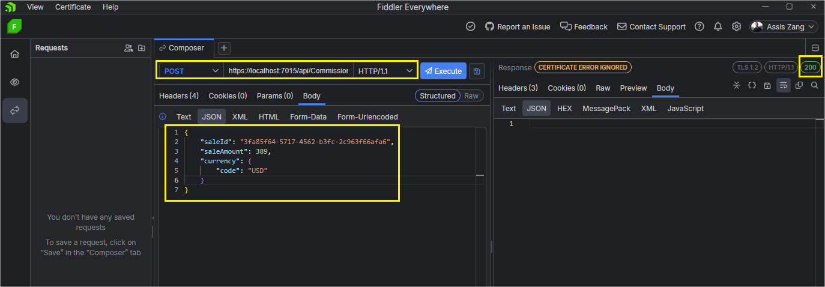Select MessagePack response body format
The height and width of the screenshot is (287, 825).
pos(606,108)
